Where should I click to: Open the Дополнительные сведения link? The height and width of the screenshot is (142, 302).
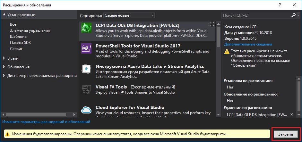coord(248,44)
